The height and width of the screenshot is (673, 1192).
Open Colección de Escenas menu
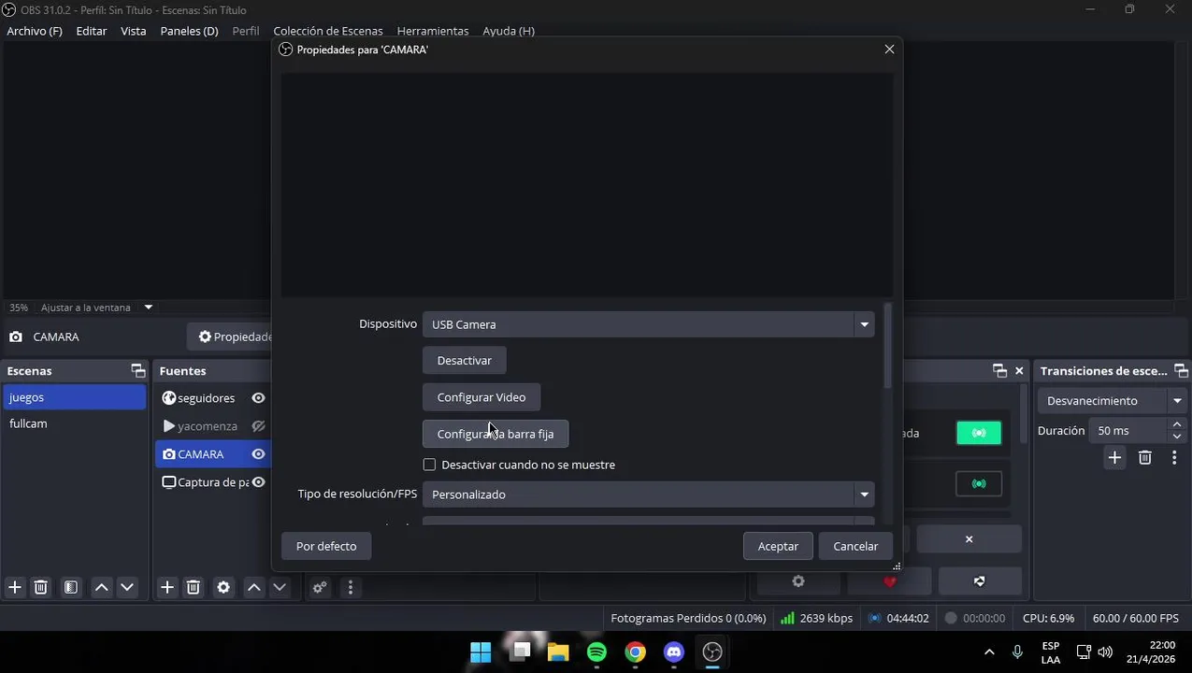[x=328, y=31]
